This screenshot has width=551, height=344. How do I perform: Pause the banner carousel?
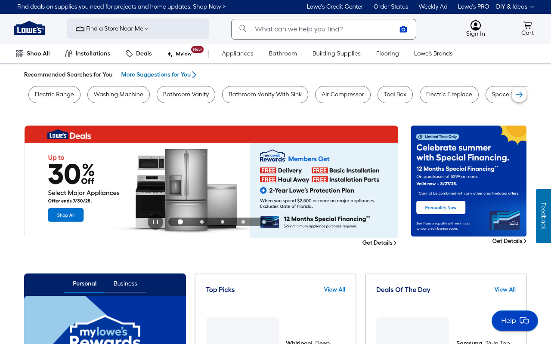point(155,222)
